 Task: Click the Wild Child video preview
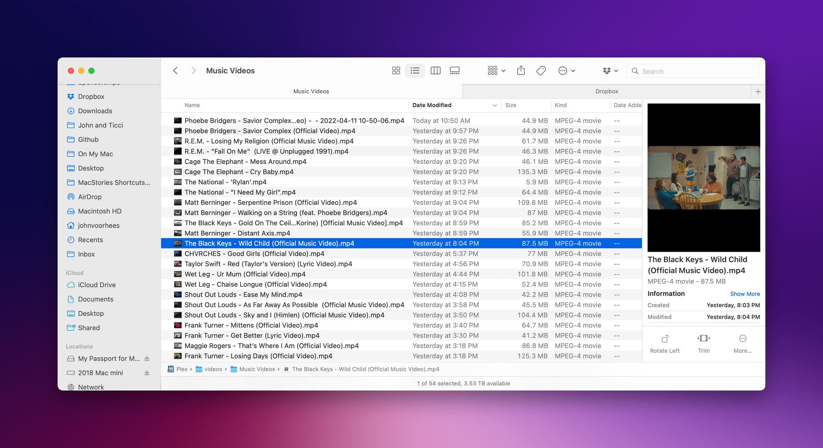tap(704, 177)
